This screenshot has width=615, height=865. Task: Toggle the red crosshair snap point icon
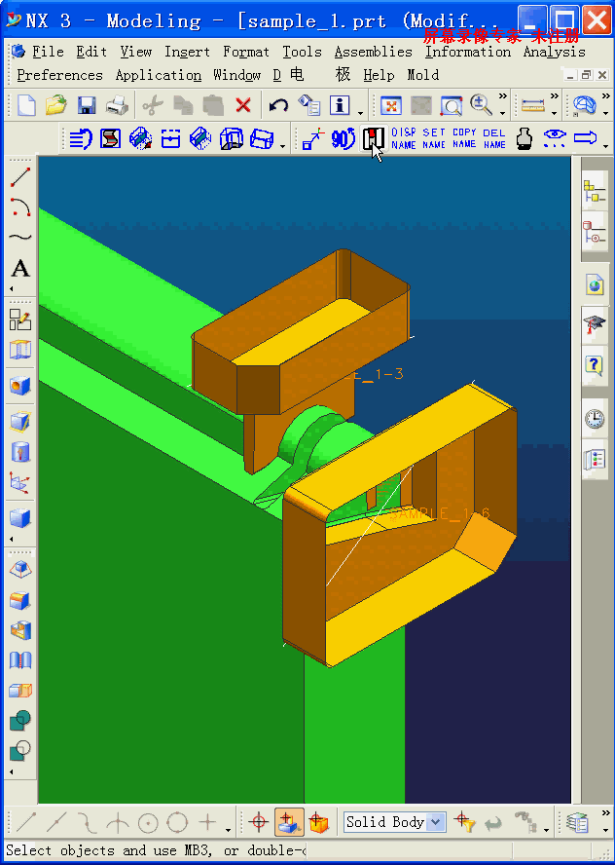pyautogui.click(x=259, y=822)
